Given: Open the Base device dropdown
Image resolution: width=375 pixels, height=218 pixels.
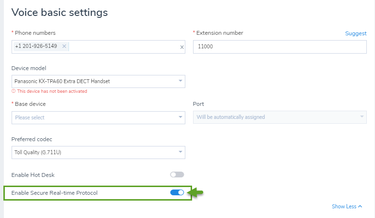Looking at the screenshot, I should point(98,117).
